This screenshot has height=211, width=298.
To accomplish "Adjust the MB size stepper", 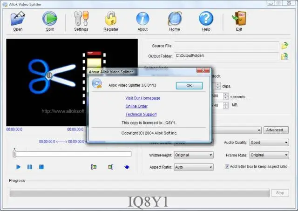I will [225, 105].
